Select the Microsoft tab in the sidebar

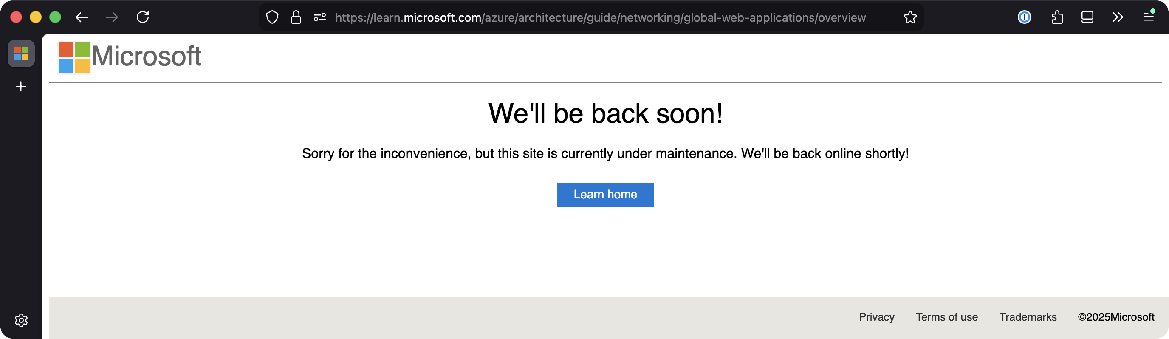[21, 54]
